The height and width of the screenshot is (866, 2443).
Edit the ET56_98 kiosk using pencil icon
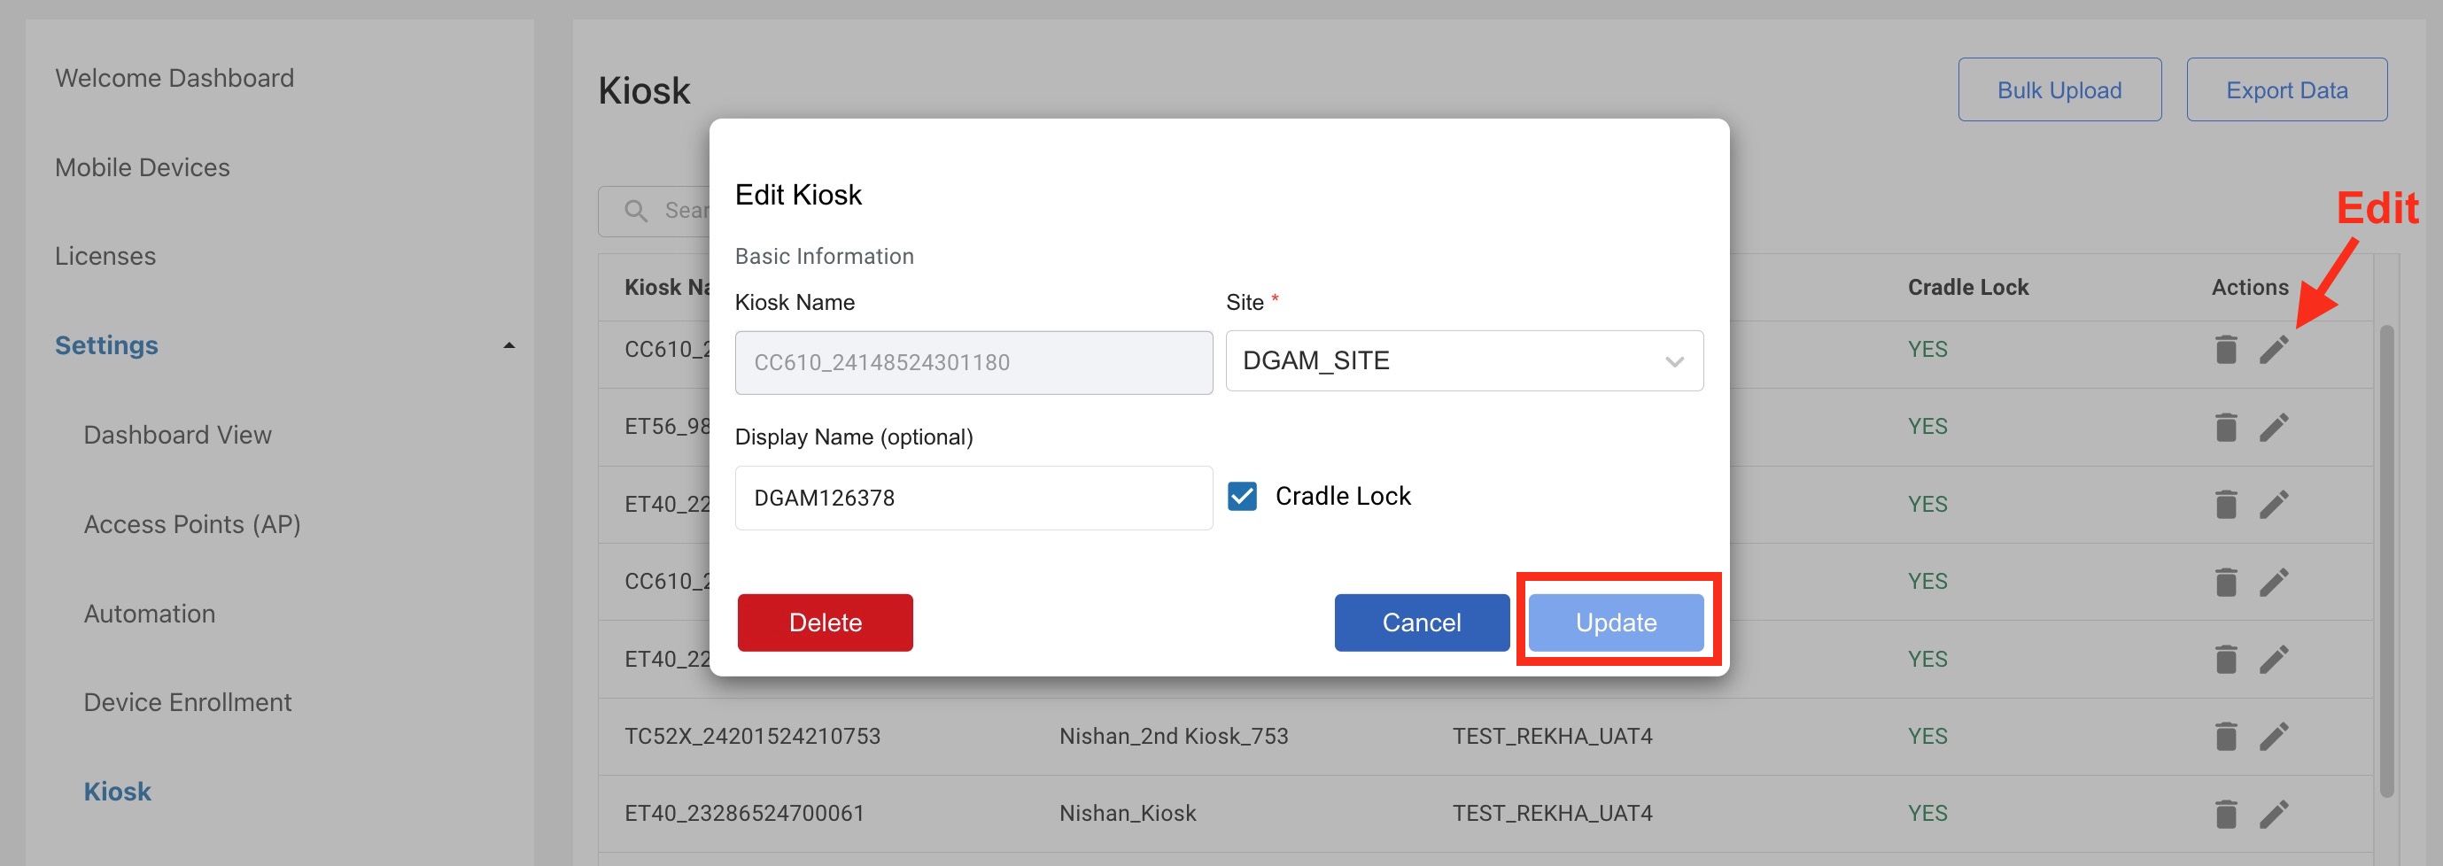2274,427
